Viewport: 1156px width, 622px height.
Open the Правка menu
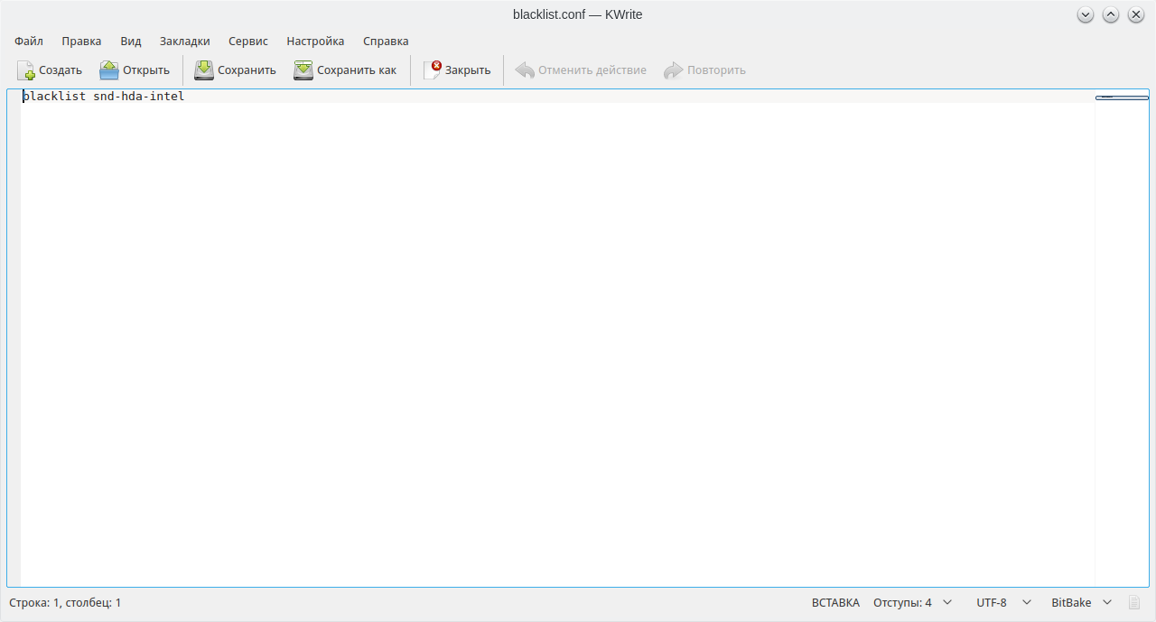[x=81, y=41]
